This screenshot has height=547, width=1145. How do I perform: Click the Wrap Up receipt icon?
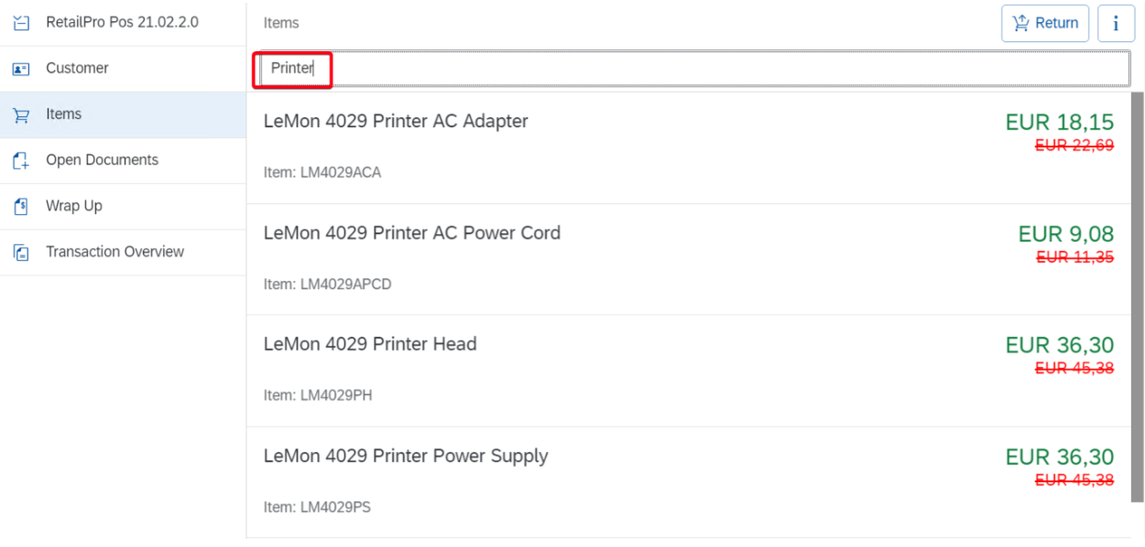(x=21, y=207)
